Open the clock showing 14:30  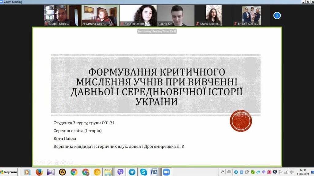click(302, 172)
